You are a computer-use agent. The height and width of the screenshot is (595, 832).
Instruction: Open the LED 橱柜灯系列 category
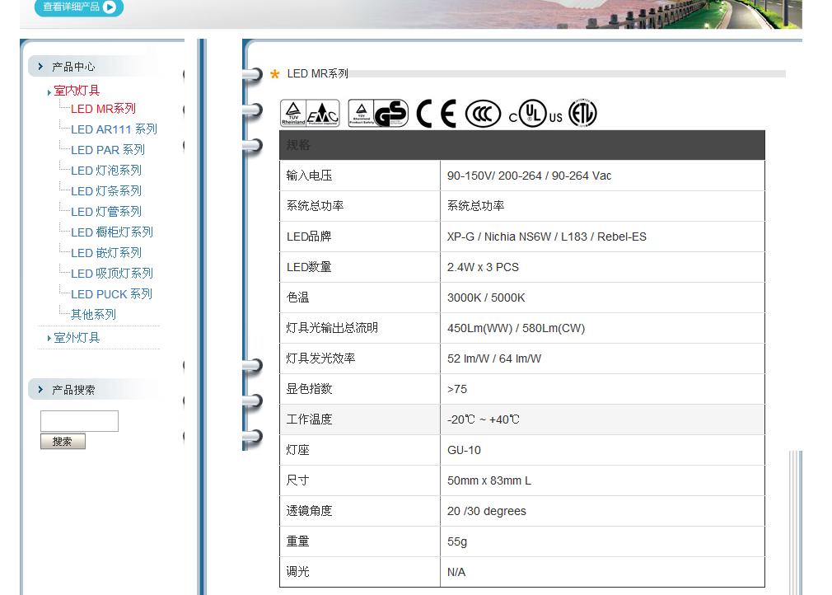tap(112, 232)
